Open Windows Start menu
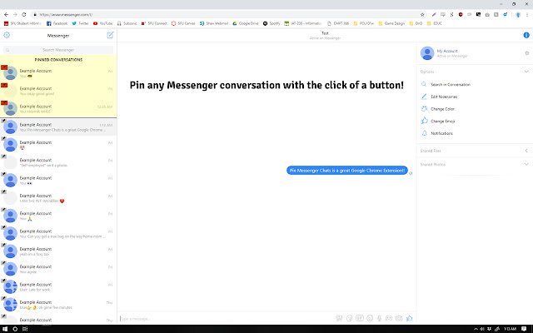This screenshot has height=333, width=533. 5,329
